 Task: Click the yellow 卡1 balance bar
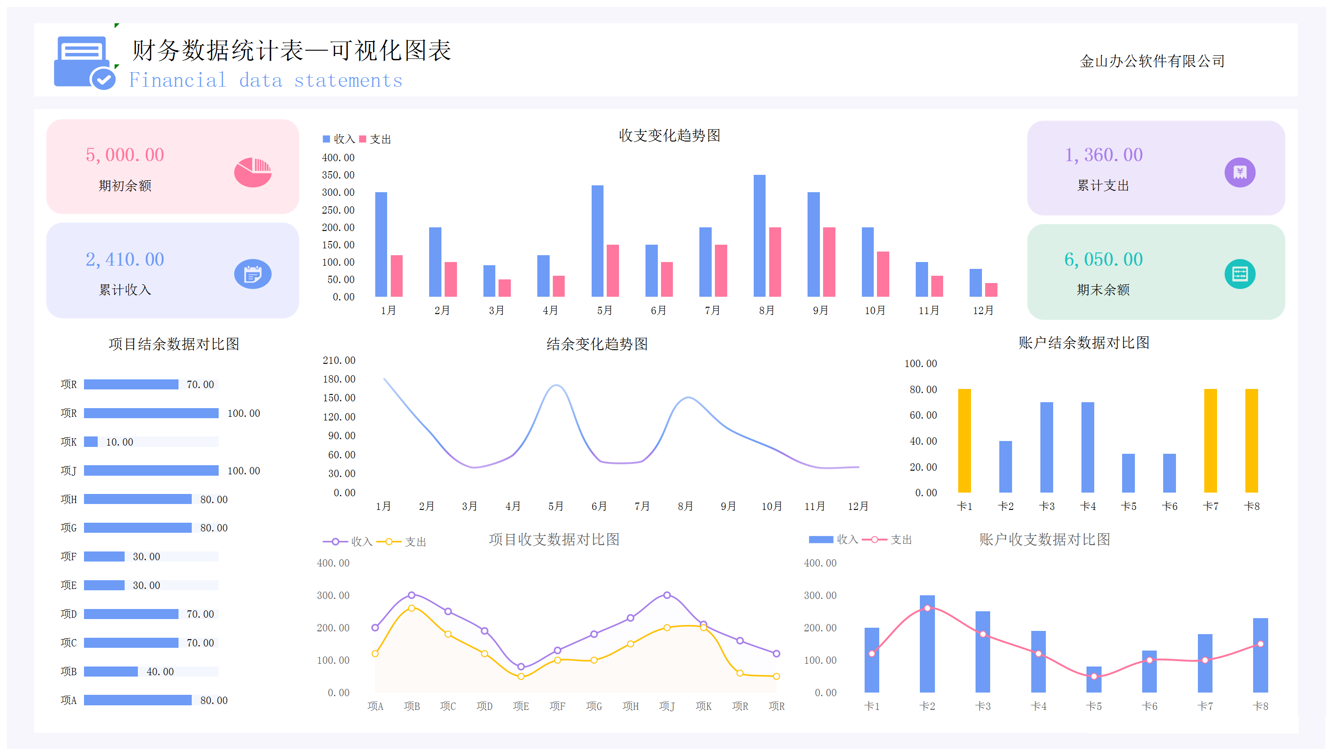964,440
